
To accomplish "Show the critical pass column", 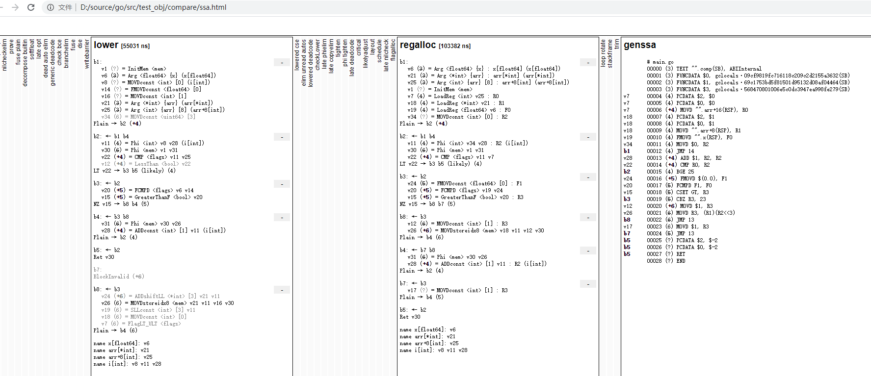I will tap(359, 48).
